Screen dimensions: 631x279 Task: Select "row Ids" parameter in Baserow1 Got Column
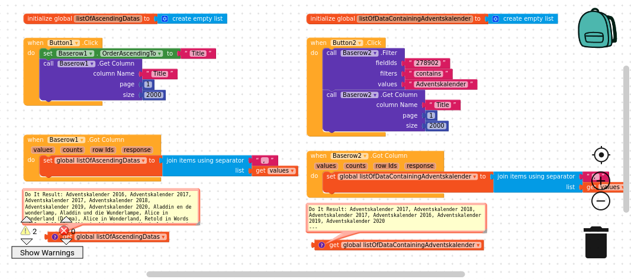[x=103, y=150]
